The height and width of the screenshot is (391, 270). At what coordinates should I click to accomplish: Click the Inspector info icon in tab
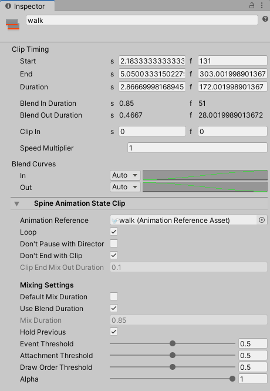[8, 6]
